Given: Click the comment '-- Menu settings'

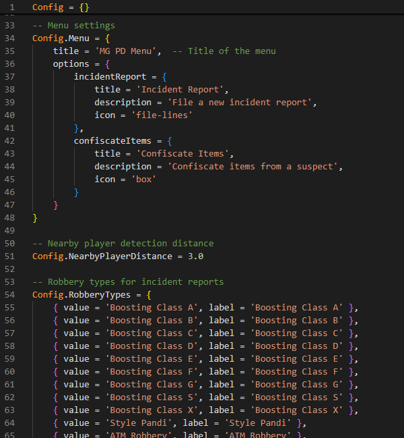Looking at the screenshot, I should tap(73, 26).
